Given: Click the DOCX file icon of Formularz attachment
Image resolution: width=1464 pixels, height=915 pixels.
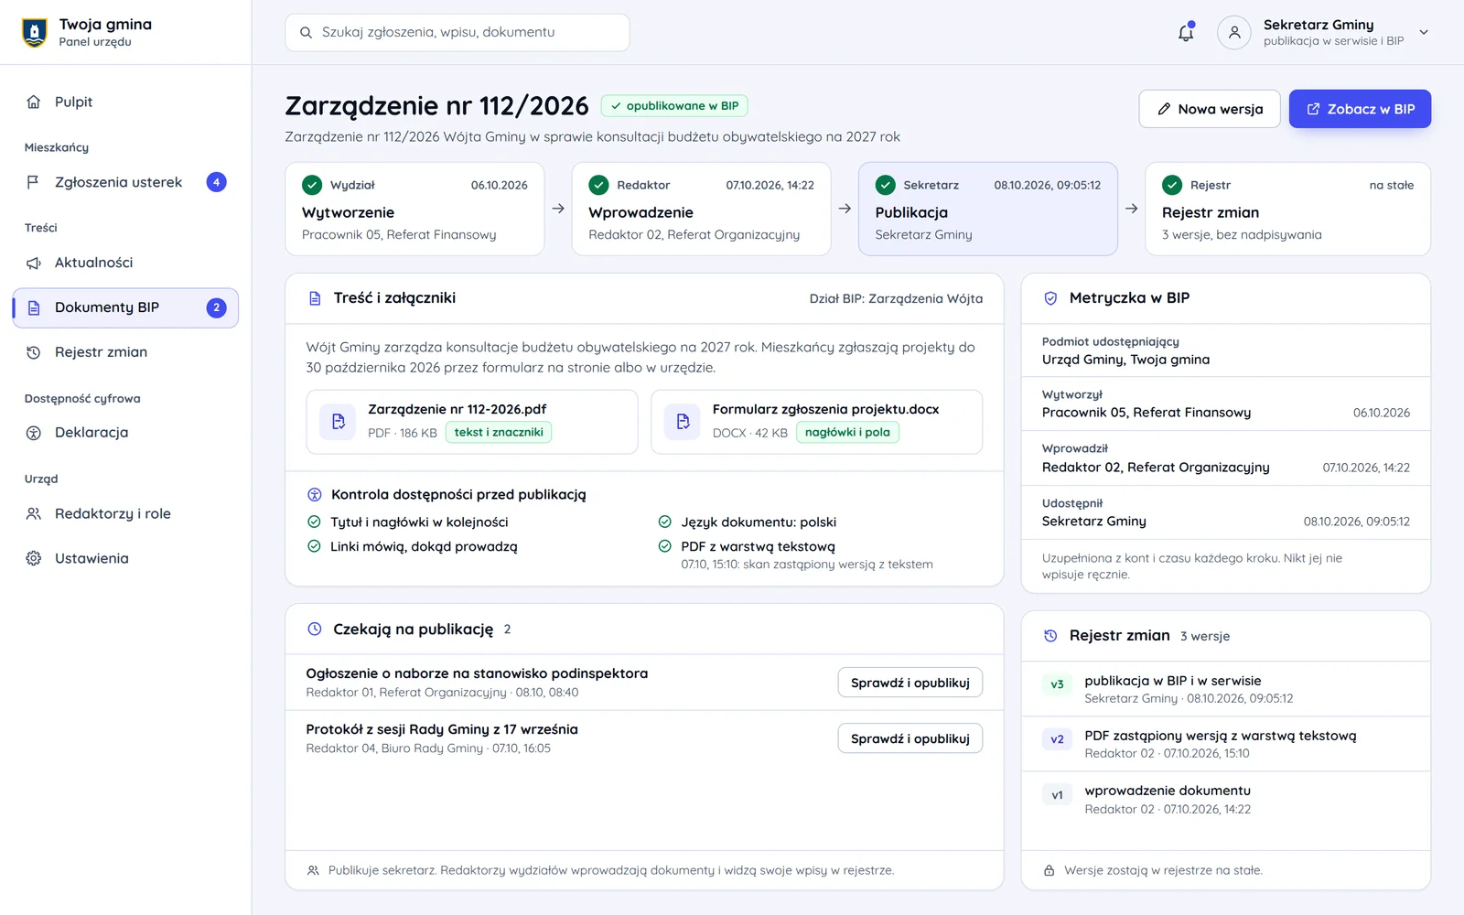Looking at the screenshot, I should click(683, 422).
